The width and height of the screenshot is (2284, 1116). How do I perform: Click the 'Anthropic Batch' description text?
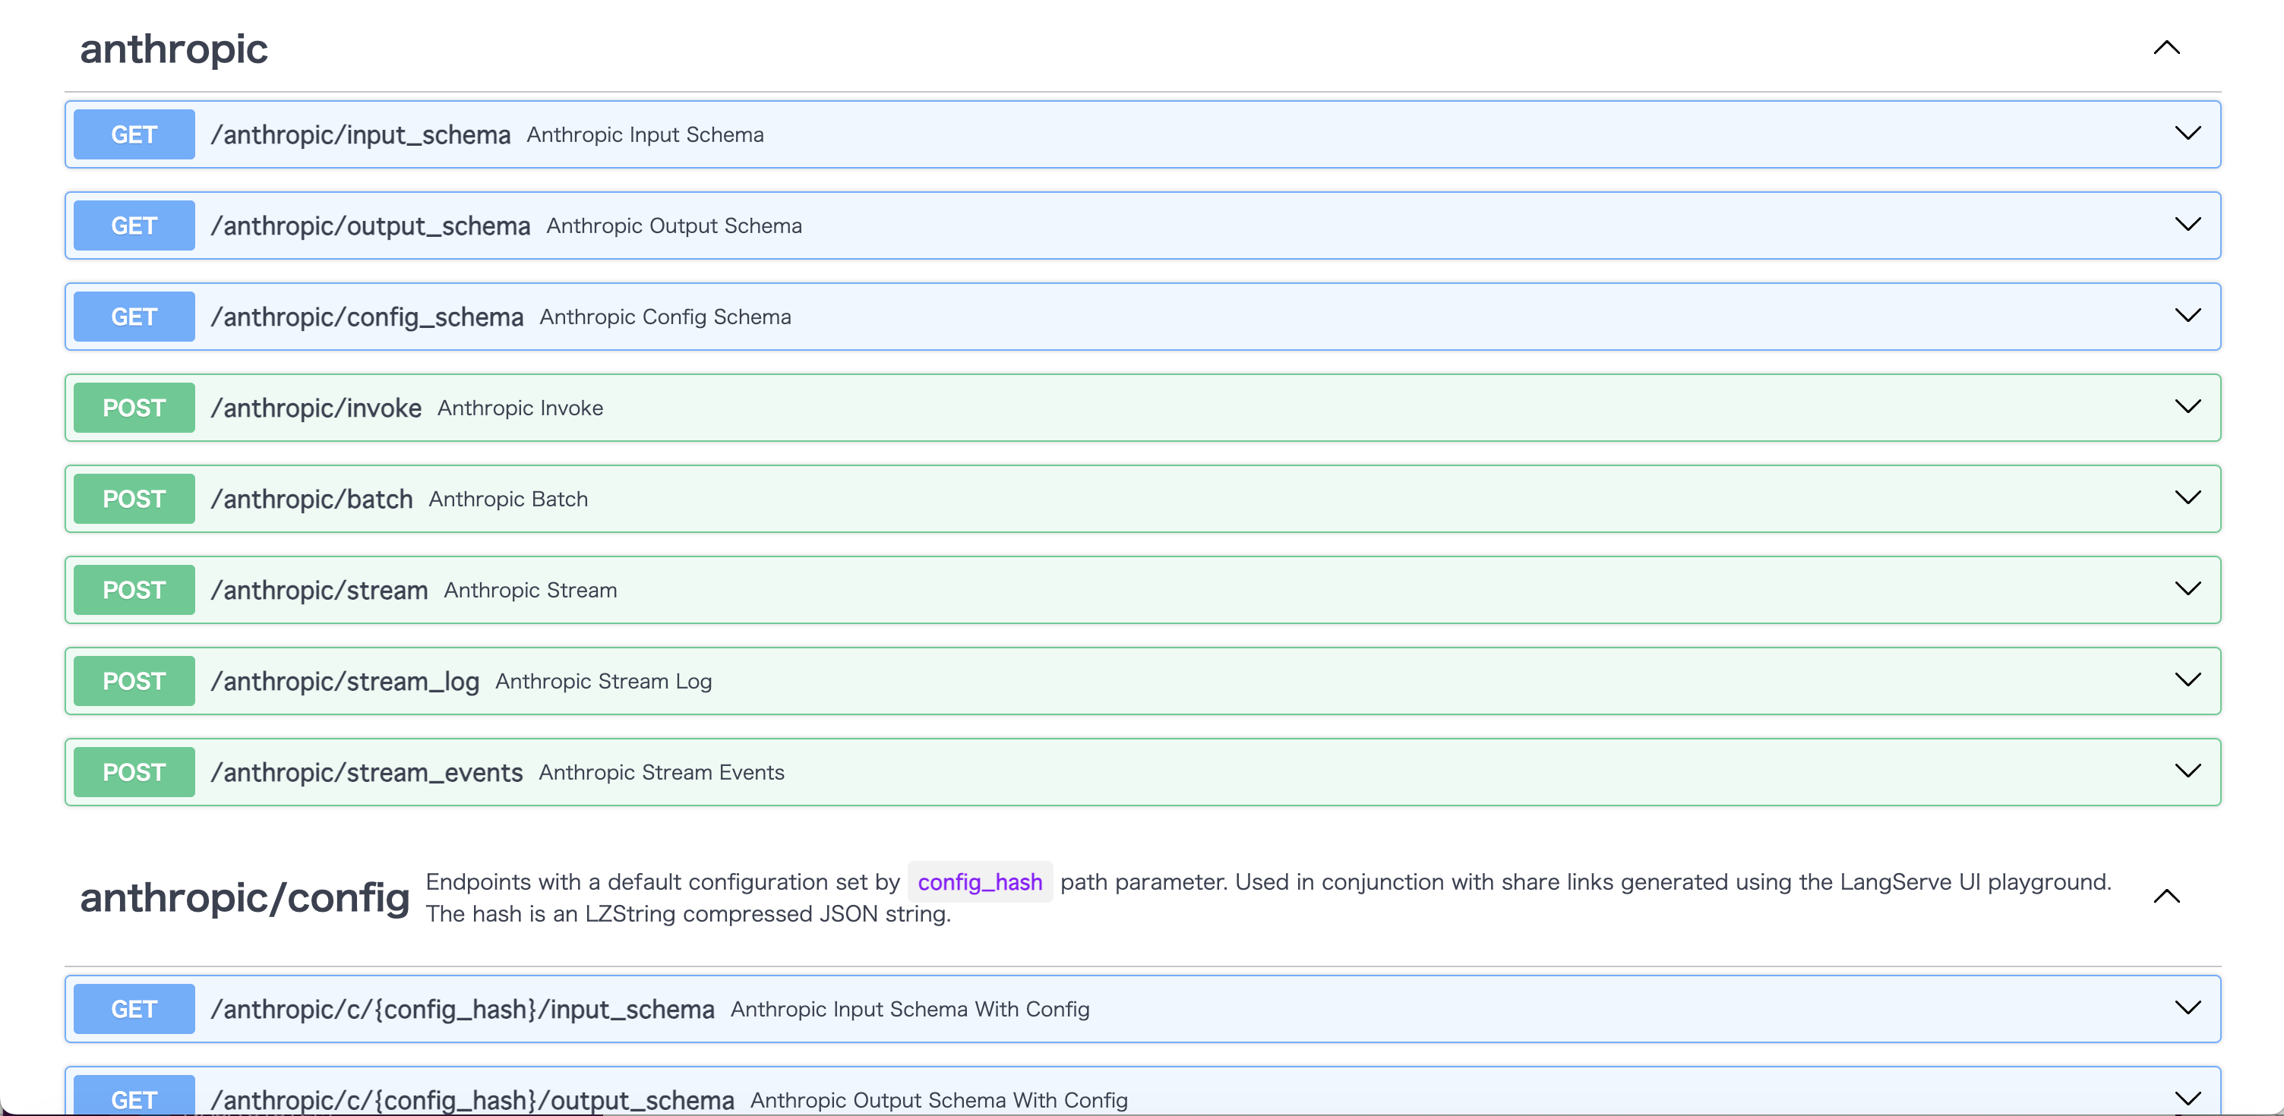point(508,499)
